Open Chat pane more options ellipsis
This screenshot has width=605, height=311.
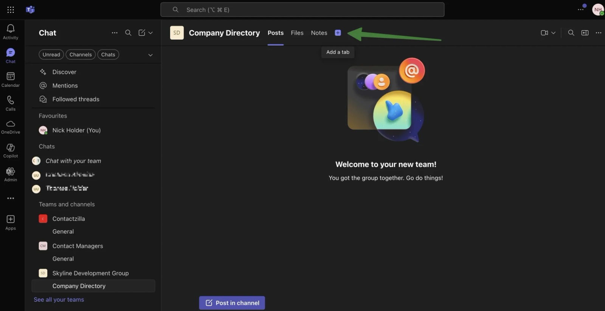coord(115,33)
